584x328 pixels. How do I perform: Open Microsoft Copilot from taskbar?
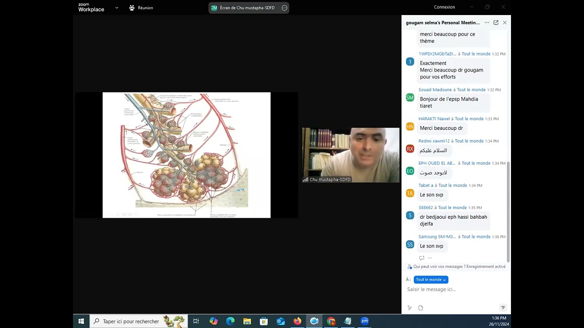coord(214,321)
